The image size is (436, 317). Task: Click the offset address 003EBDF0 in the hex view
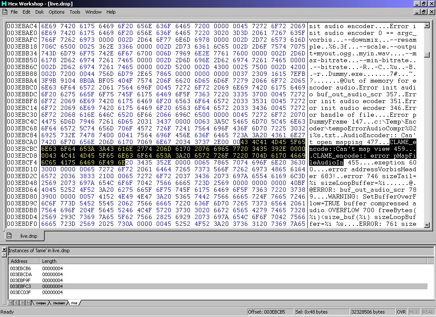[x=22, y=224]
